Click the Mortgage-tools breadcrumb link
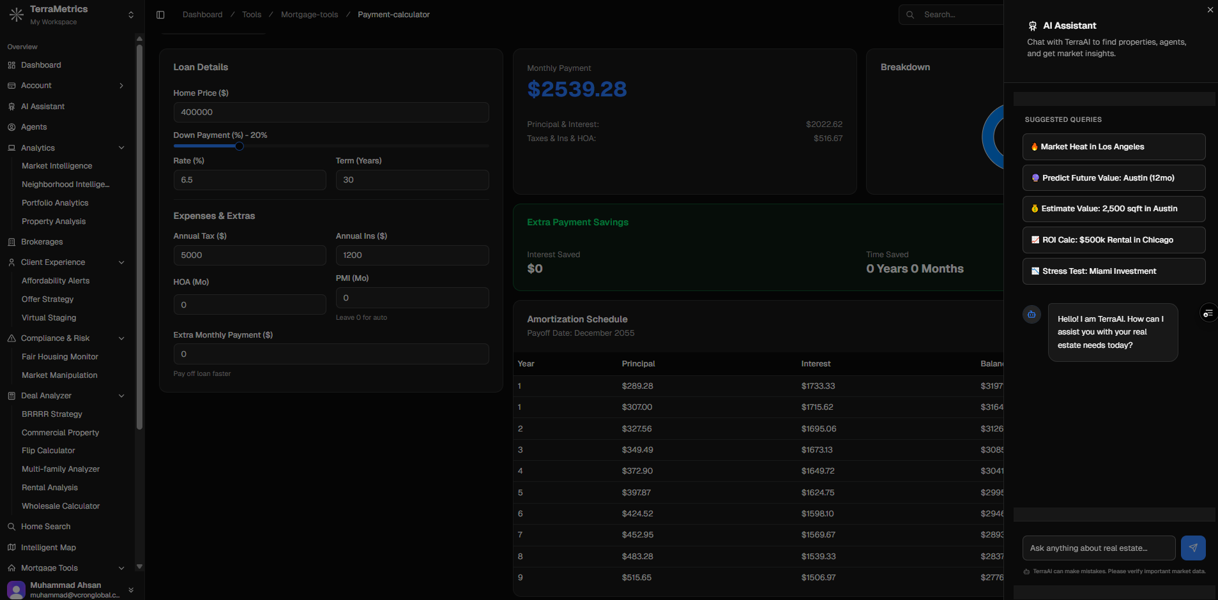Screen dimensions: 1218x600 click(309, 15)
